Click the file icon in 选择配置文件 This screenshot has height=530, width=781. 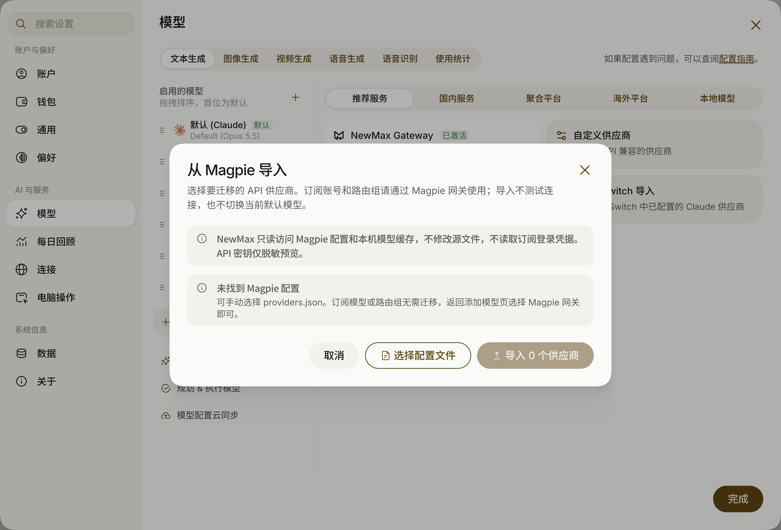coord(385,356)
